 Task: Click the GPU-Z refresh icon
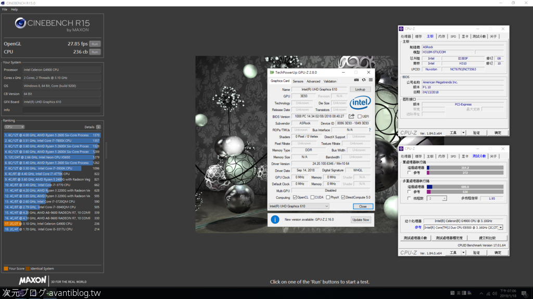pos(364,80)
